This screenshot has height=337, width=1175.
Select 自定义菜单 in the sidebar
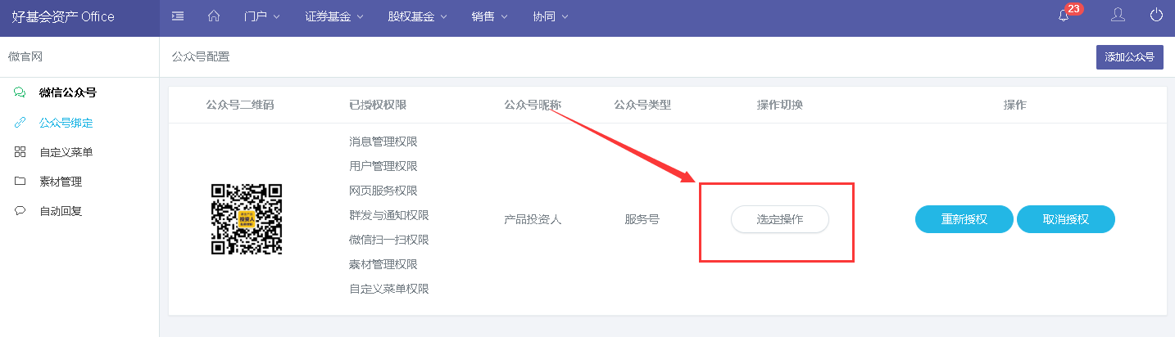click(66, 152)
